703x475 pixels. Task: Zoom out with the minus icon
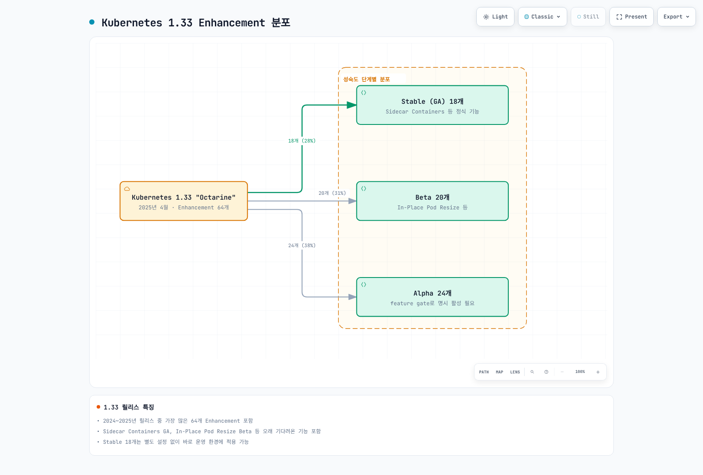pos(562,372)
